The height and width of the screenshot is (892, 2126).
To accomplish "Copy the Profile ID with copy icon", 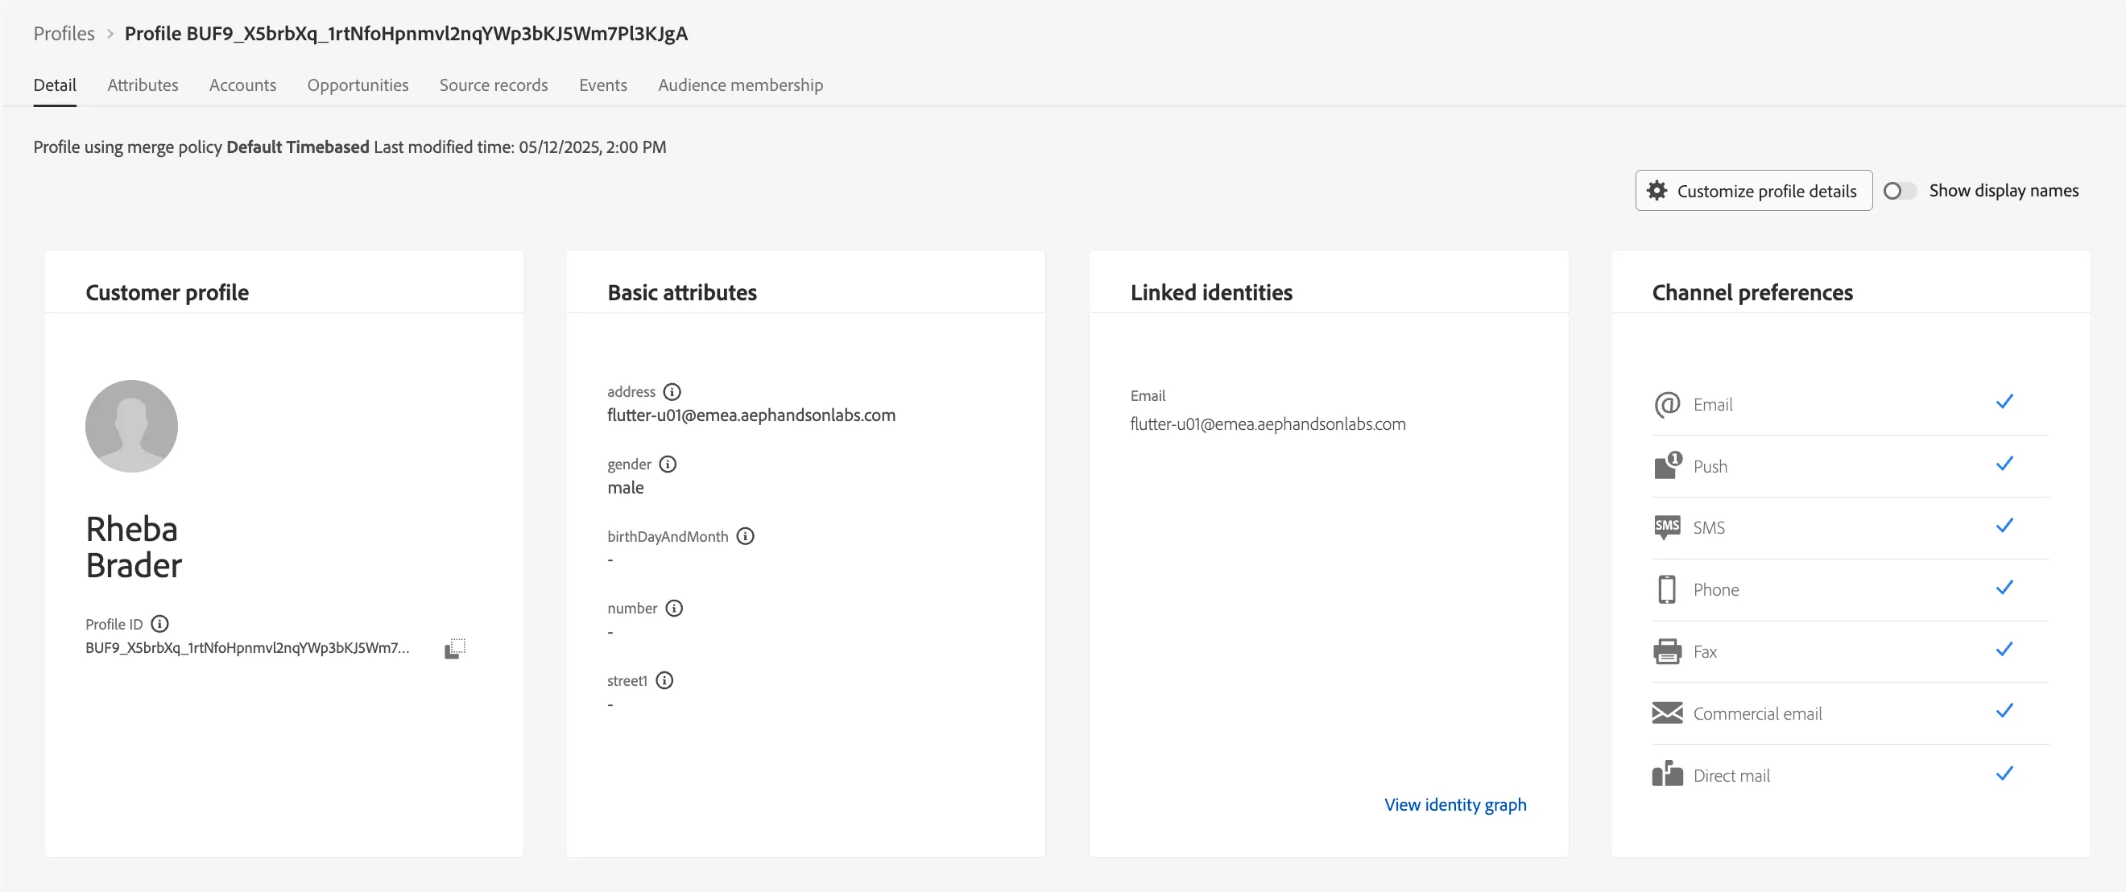I will (455, 649).
